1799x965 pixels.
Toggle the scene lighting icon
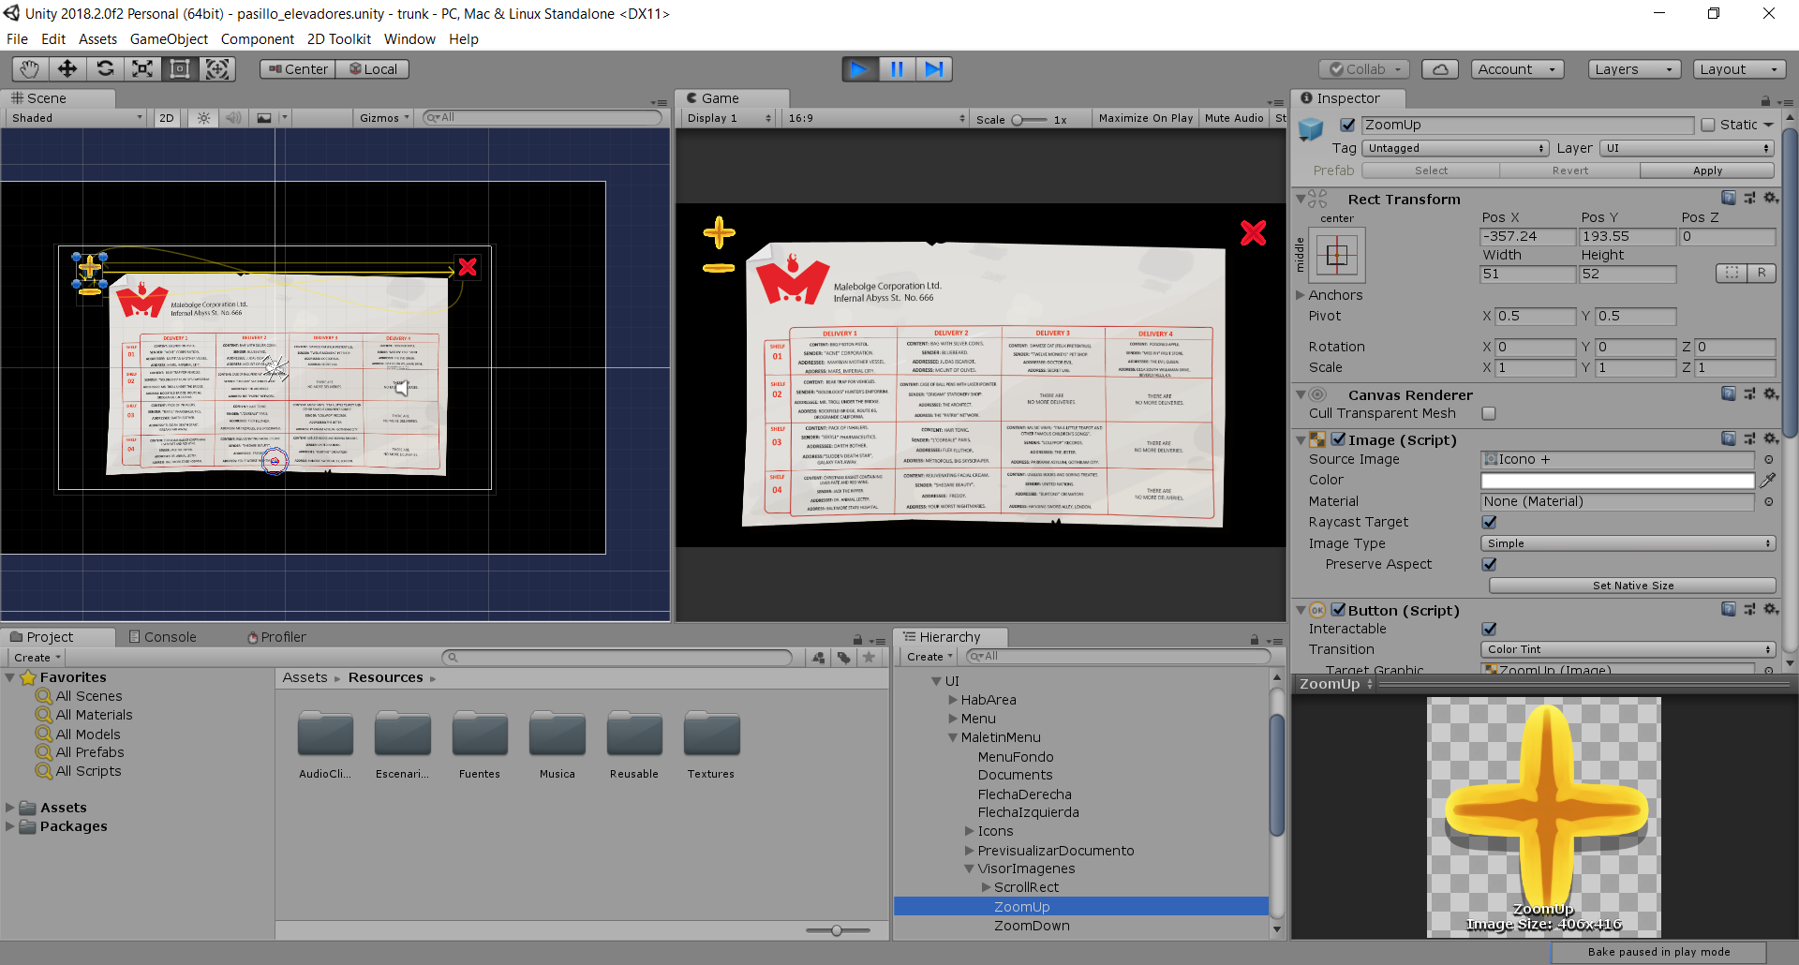pos(203,118)
